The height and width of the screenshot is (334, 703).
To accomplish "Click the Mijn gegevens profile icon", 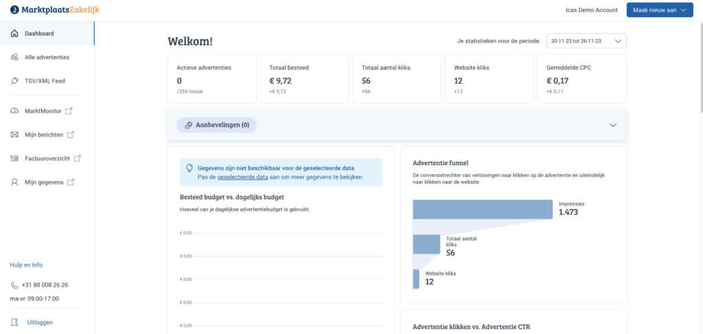I will [x=14, y=182].
